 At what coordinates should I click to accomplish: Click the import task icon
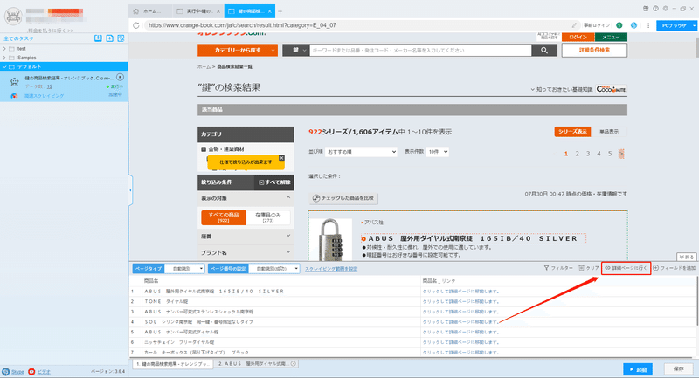(98, 38)
